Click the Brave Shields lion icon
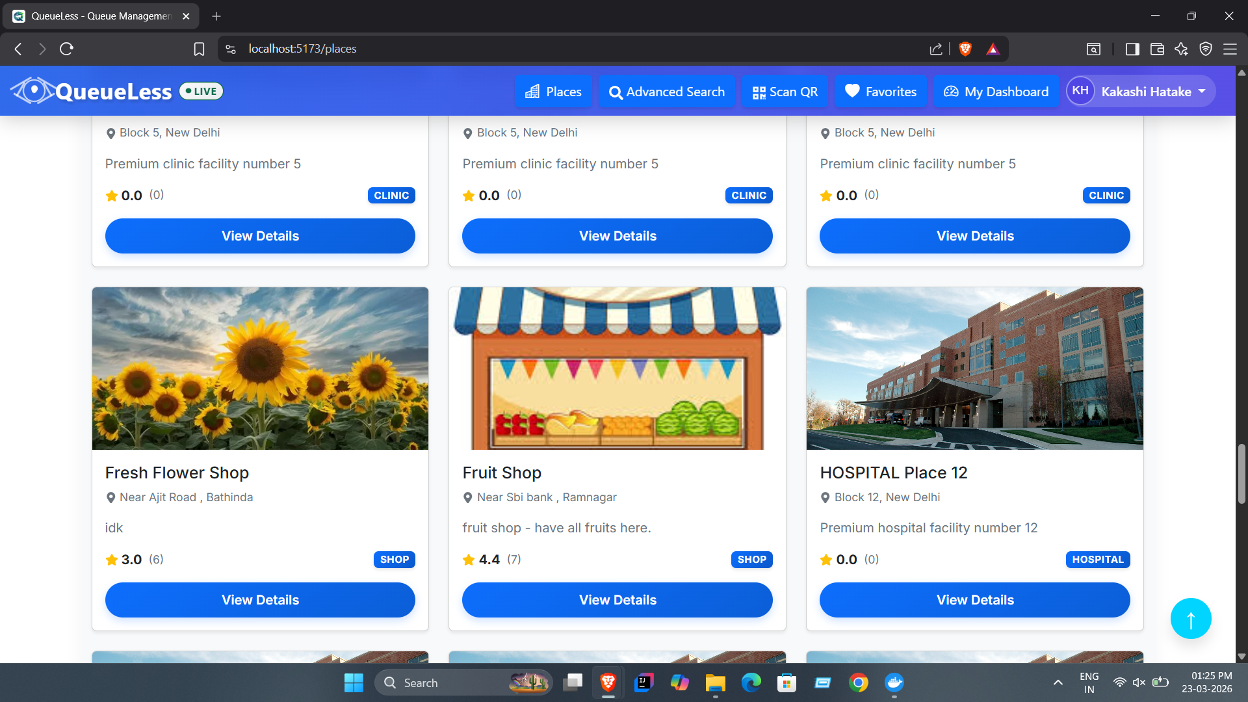 (965, 49)
